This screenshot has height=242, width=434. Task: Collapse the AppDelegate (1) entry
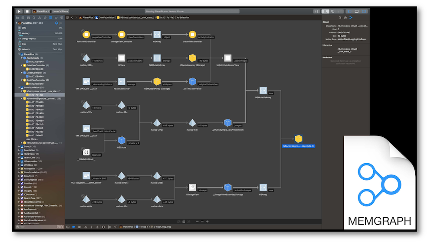(x=22, y=58)
